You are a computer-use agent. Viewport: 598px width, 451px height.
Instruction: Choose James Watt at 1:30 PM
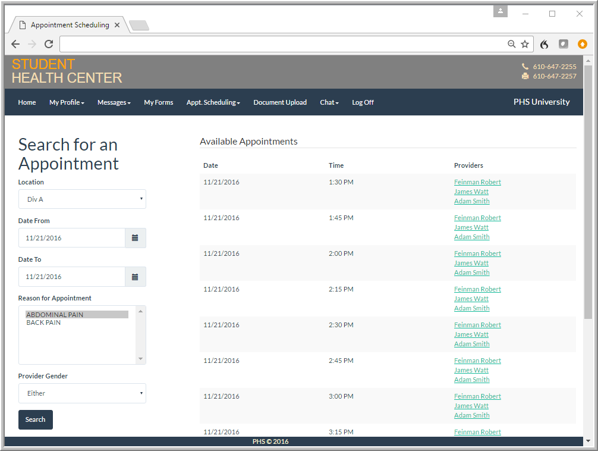point(471,192)
